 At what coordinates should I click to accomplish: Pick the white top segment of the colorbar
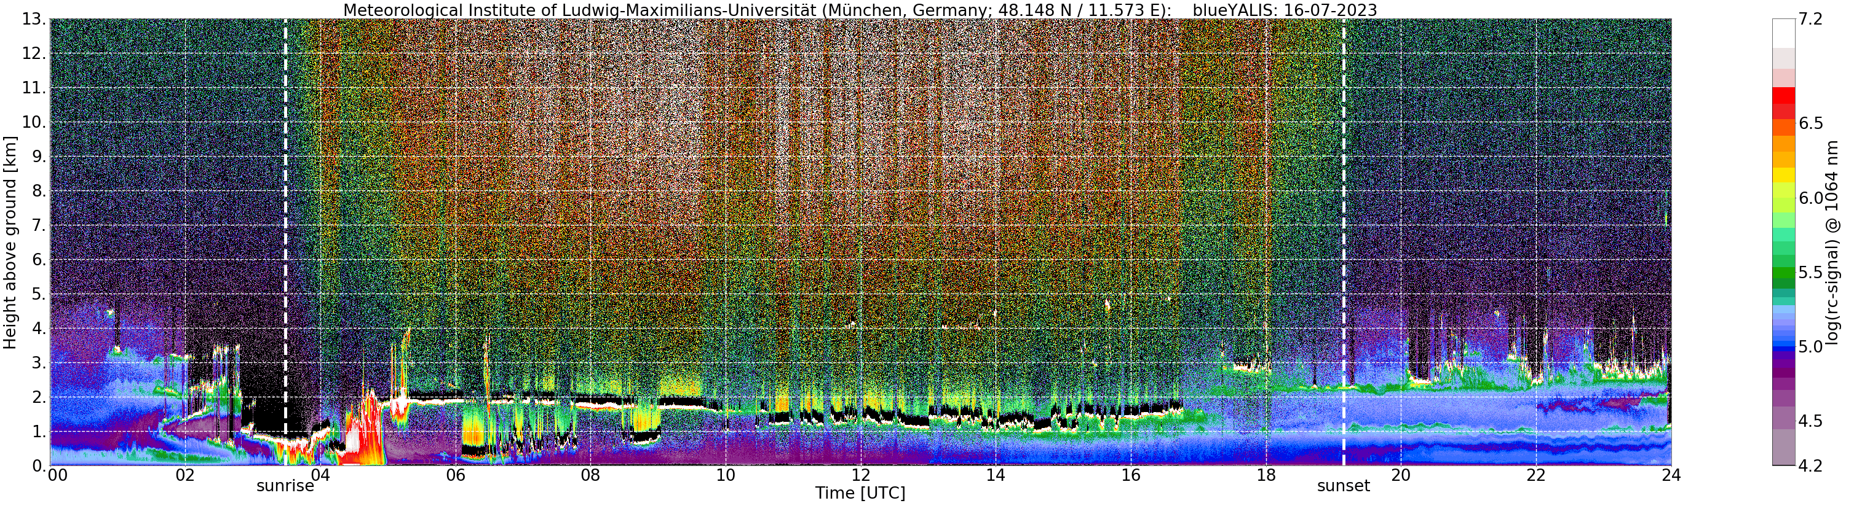coord(1783,33)
